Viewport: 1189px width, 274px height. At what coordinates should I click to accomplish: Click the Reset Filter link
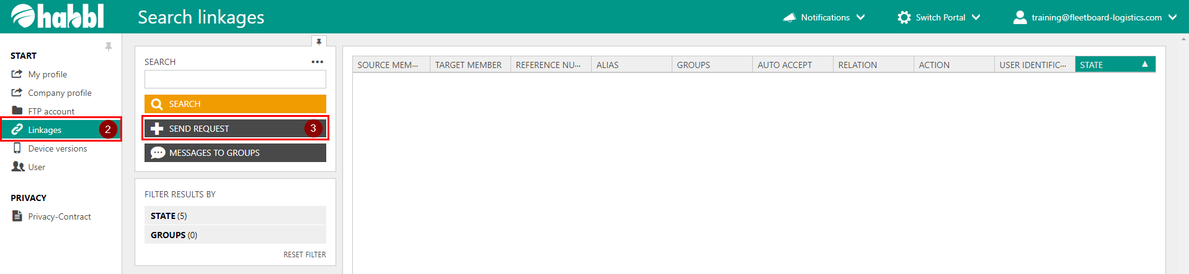pos(305,255)
